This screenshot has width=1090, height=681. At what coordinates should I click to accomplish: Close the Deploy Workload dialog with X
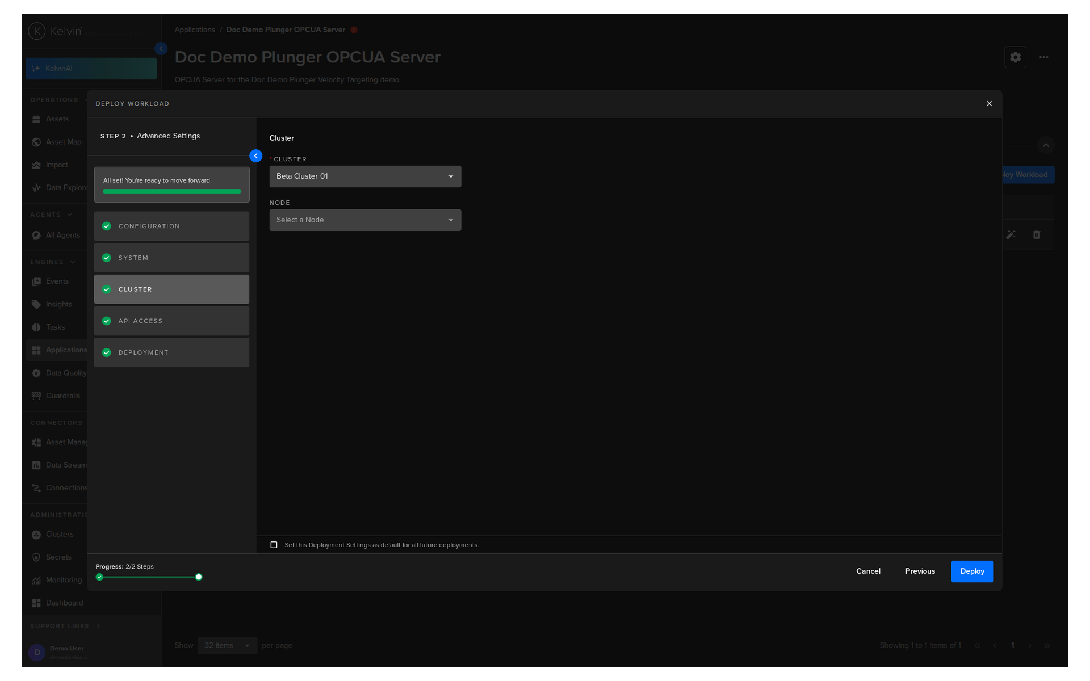(989, 104)
